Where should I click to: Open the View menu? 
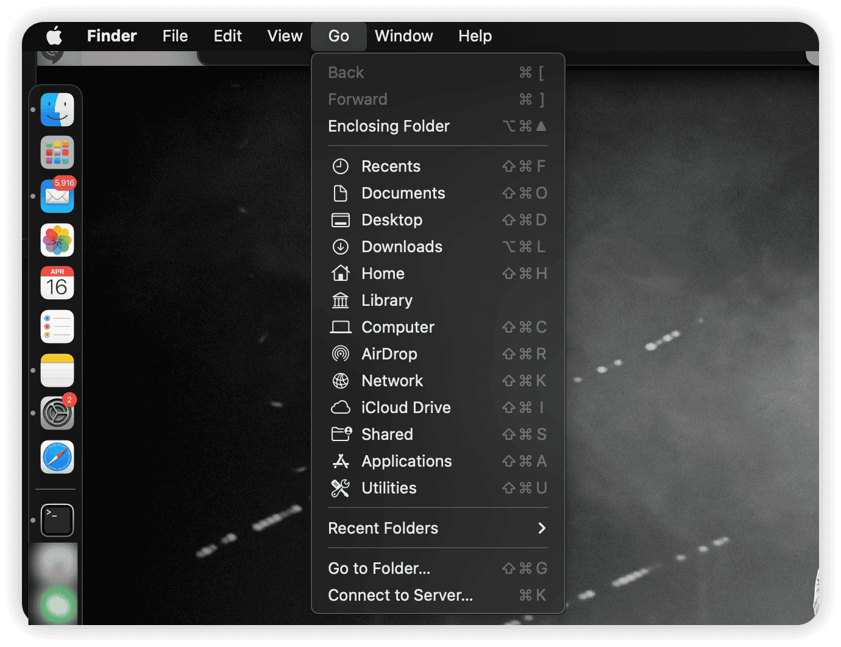(x=285, y=36)
